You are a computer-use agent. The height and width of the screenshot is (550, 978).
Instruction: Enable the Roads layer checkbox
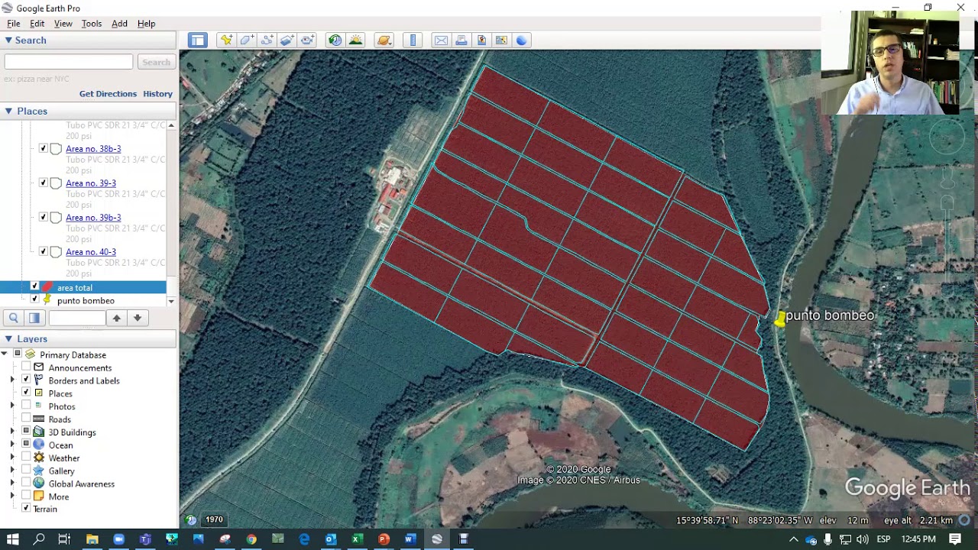coord(26,419)
